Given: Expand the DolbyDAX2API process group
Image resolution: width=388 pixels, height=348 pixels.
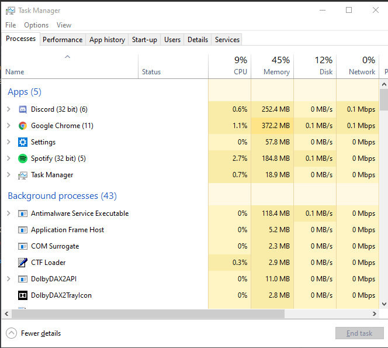Looking at the screenshot, I should (8, 279).
